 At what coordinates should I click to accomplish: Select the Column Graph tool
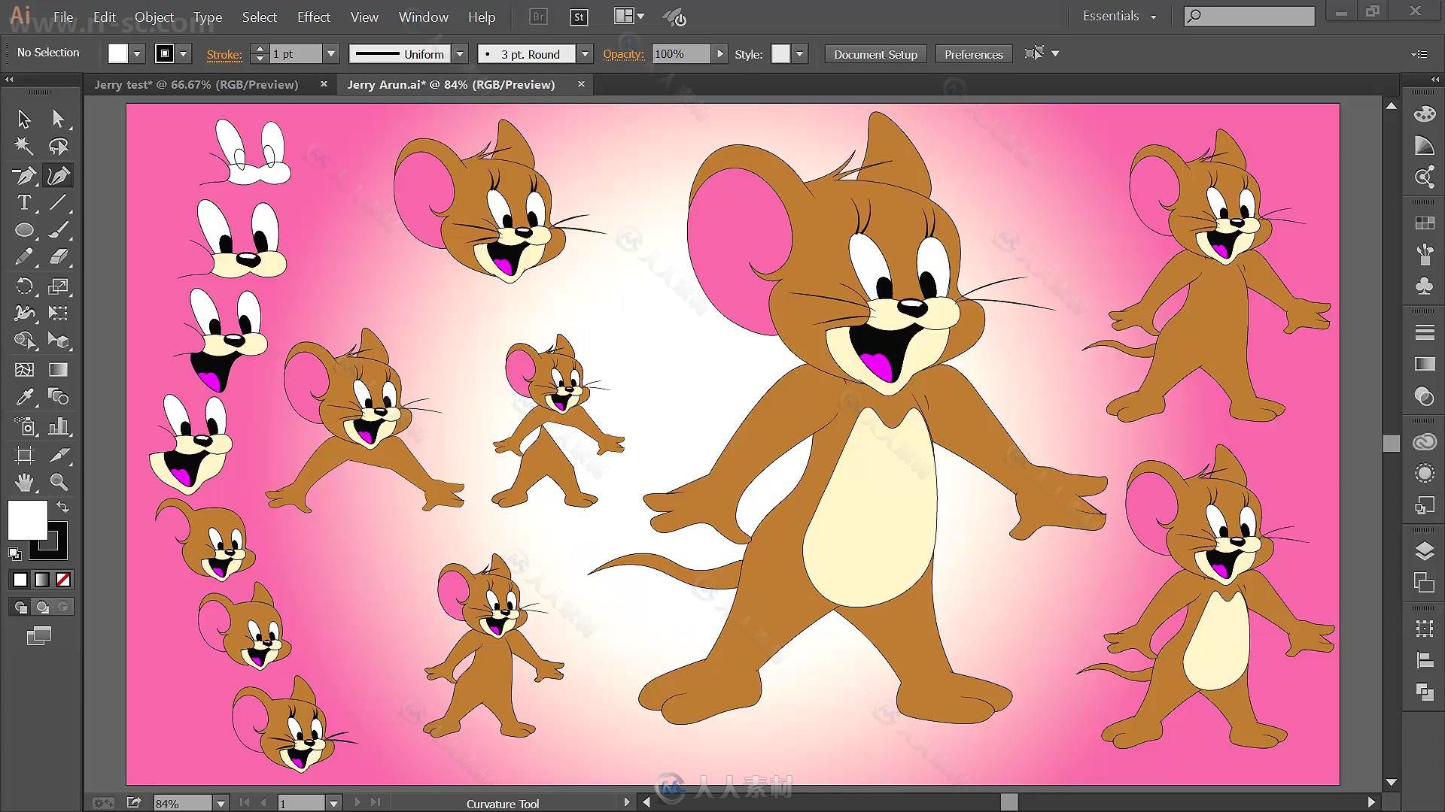click(58, 426)
